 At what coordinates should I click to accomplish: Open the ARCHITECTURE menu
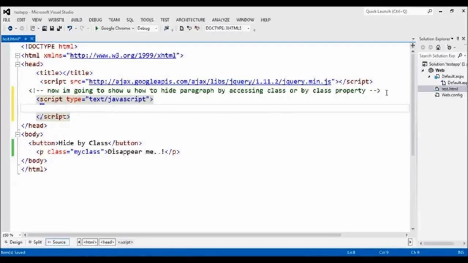(190, 20)
